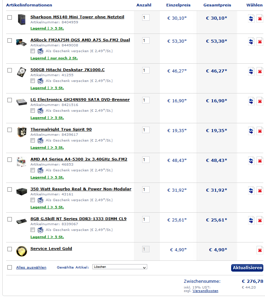Remove ASRock FM2A75M-DGS with red X icon
This screenshot has height=297, width=265.
(x=260, y=42)
